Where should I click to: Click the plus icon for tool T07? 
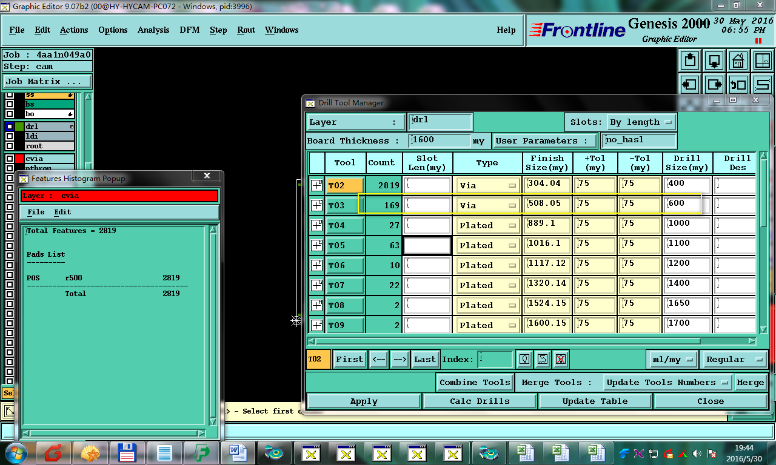pos(316,285)
